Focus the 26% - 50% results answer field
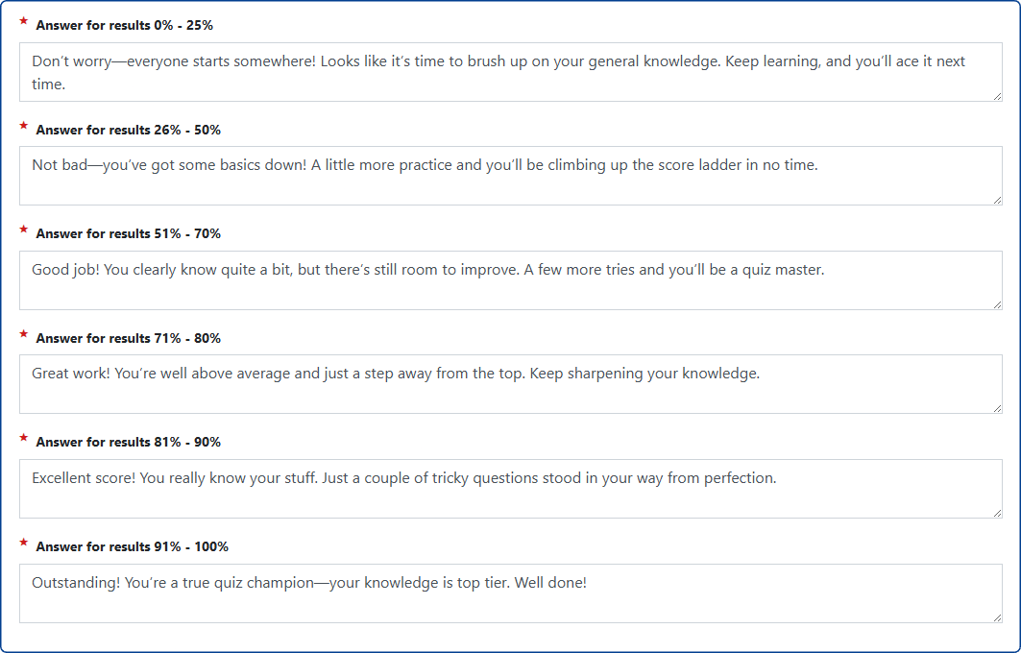 pos(509,176)
